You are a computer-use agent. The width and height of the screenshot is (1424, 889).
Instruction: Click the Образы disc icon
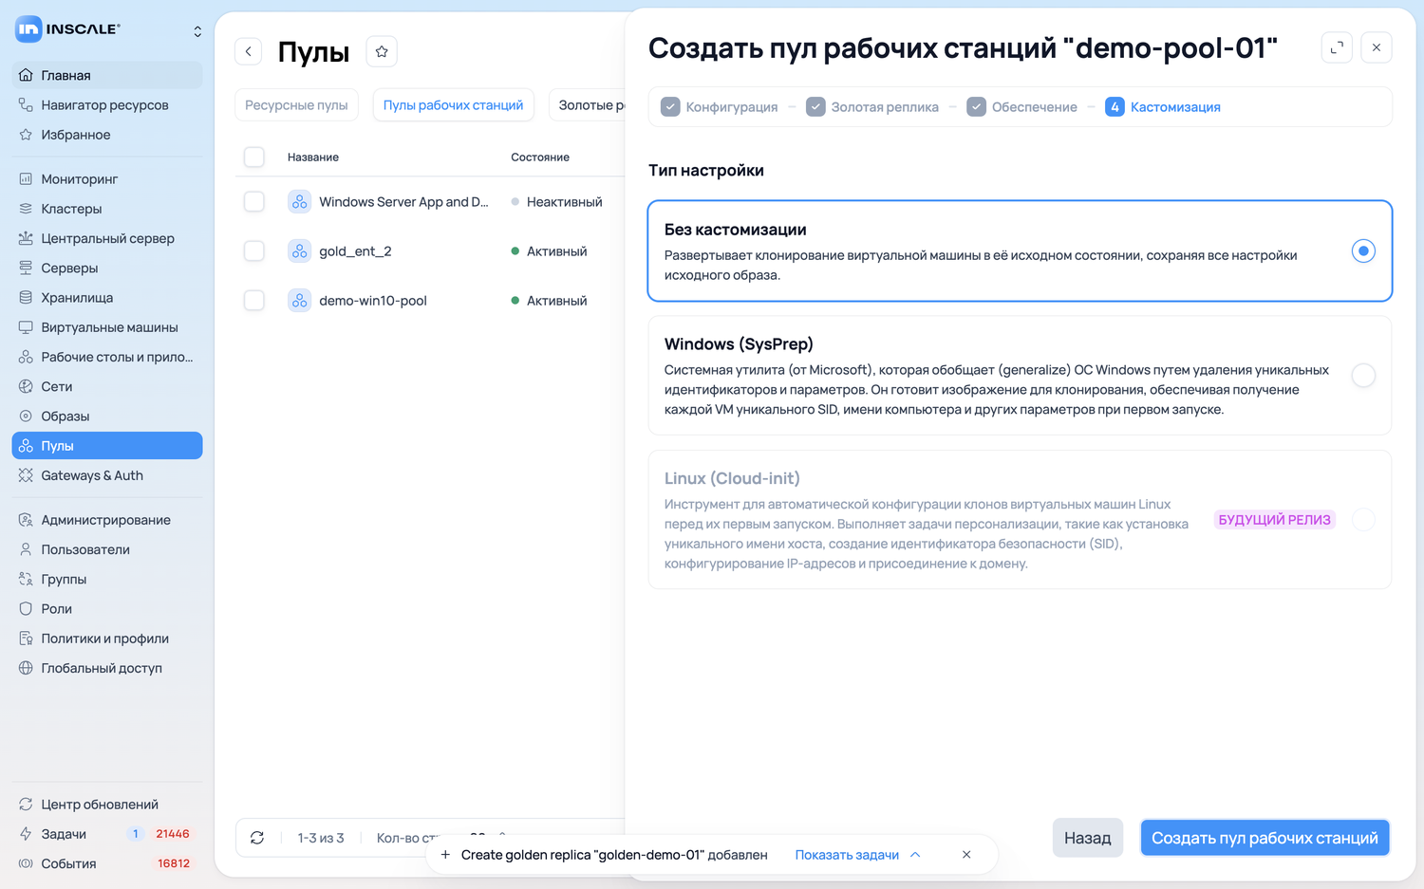(26, 416)
